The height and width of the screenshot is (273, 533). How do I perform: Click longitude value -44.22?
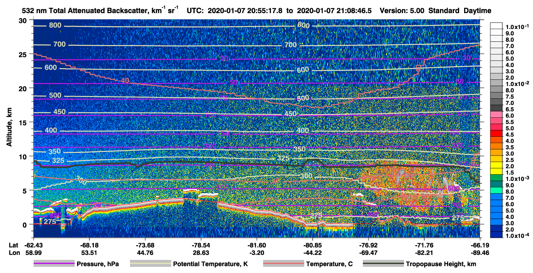[312, 253]
